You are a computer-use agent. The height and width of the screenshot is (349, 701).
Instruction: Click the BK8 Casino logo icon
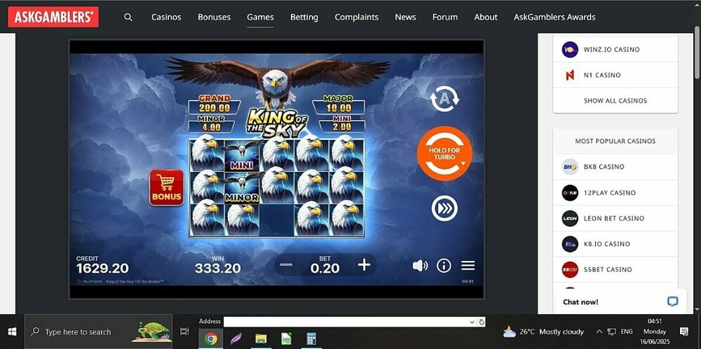pyautogui.click(x=570, y=166)
